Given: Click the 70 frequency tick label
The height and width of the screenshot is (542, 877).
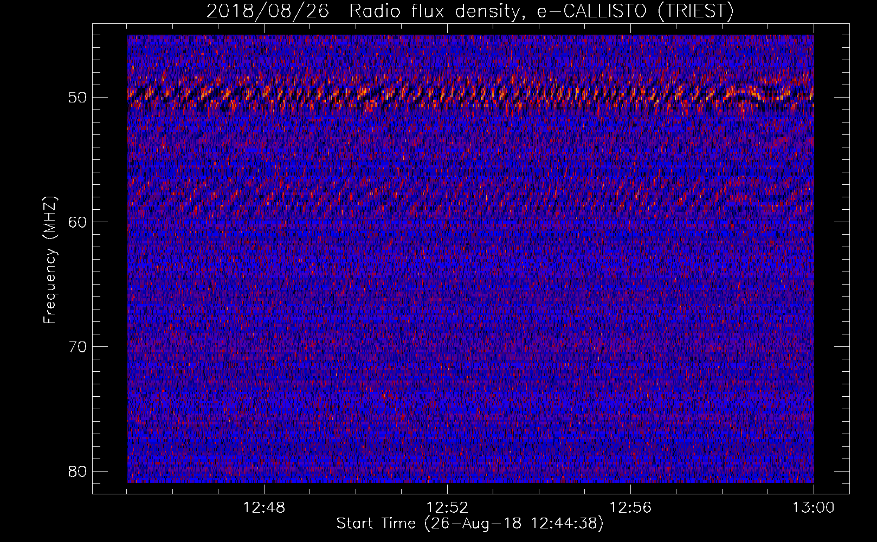Looking at the screenshot, I should click(x=78, y=347).
